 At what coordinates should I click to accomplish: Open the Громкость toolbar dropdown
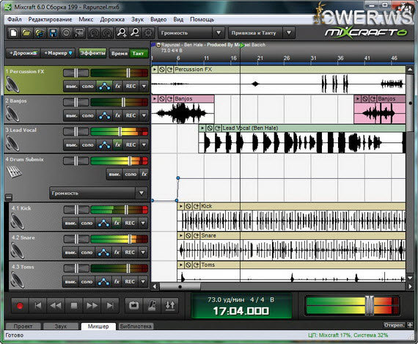(219, 33)
